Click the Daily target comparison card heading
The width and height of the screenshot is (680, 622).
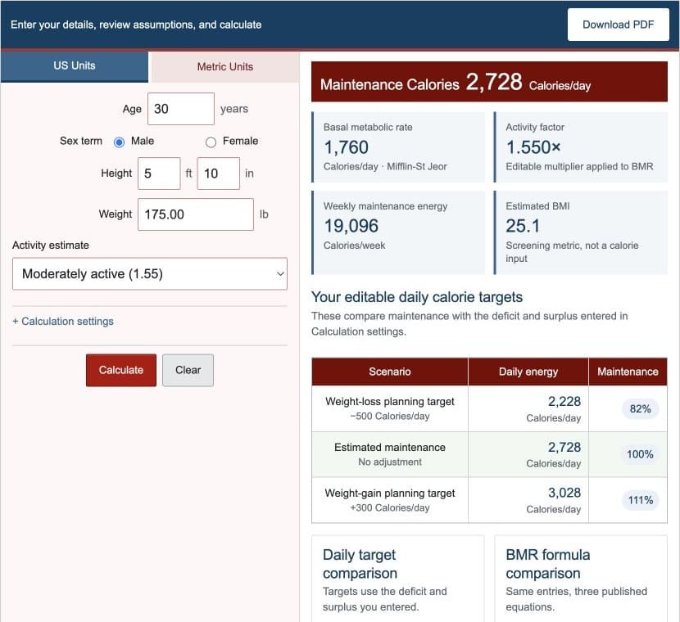click(x=360, y=564)
